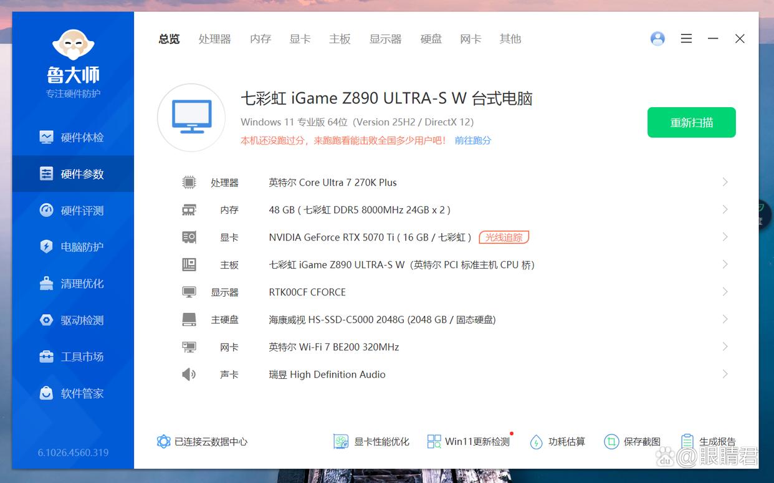Click the graphics card row icon
The width and height of the screenshot is (774, 483).
[189, 237]
